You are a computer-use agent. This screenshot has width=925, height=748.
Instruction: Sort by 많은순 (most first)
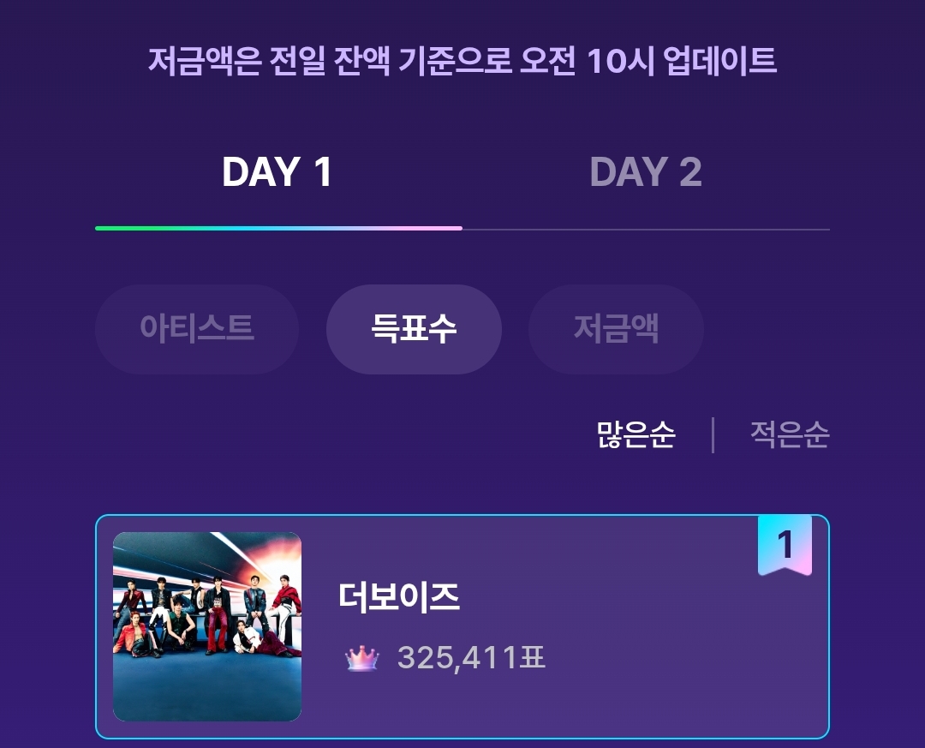pyautogui.click(x=636, y=435)
